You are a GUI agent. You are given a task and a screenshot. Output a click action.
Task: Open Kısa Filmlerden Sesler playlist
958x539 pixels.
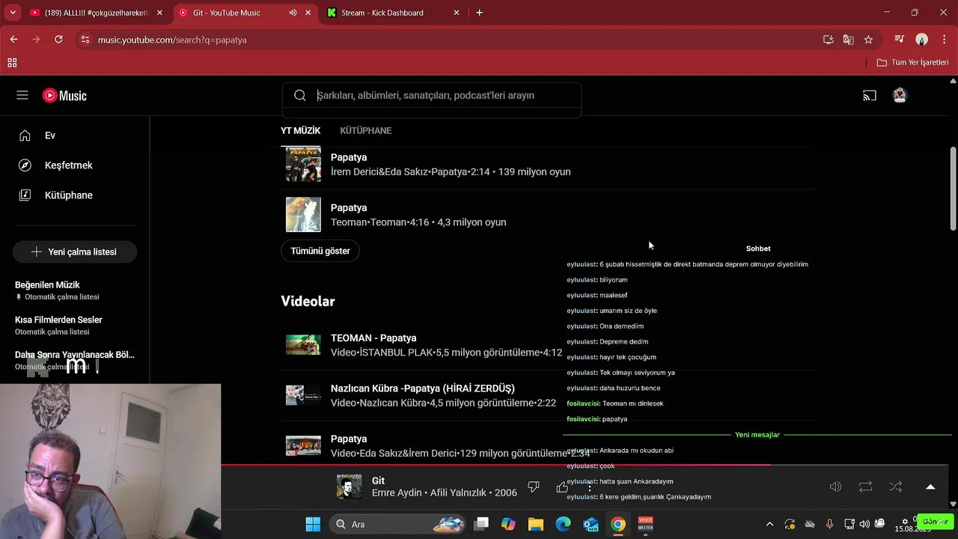58,325
